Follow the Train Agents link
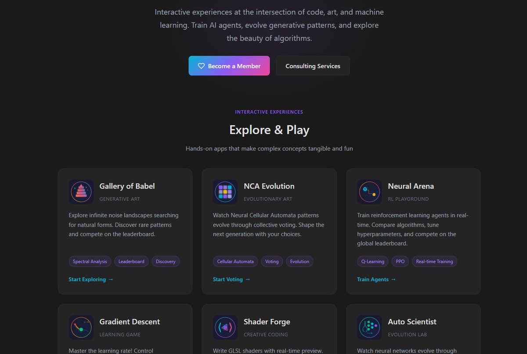The image size is (527, 354). coord(376,279)
